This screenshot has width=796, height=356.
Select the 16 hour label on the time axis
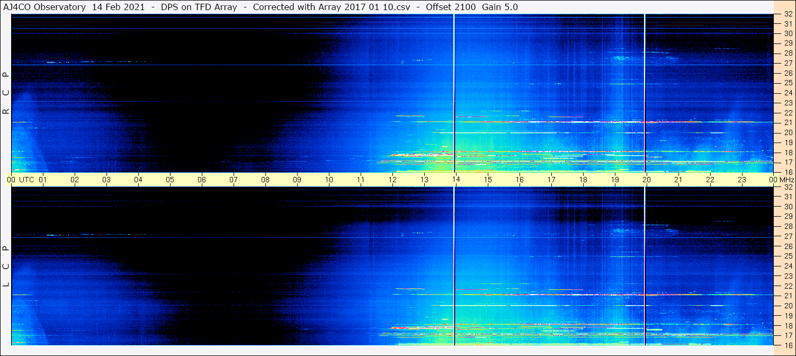520,180
